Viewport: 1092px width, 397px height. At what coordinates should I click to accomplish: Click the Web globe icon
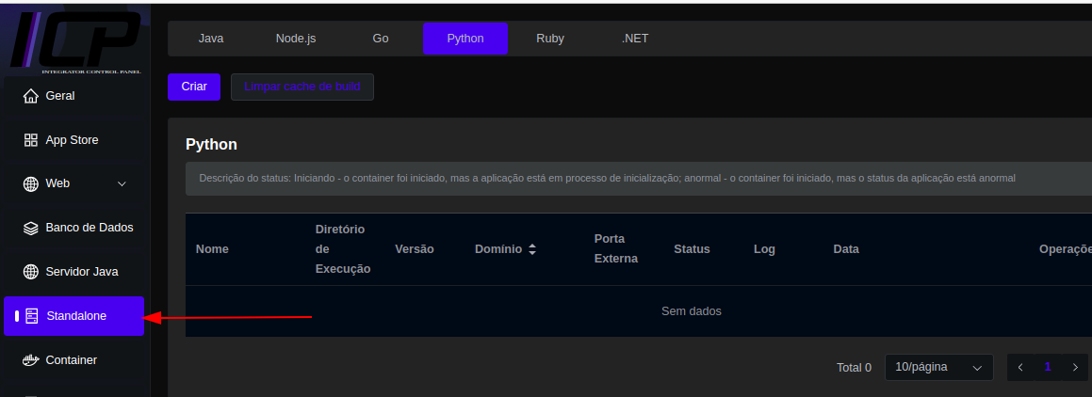tap(30, 184)
